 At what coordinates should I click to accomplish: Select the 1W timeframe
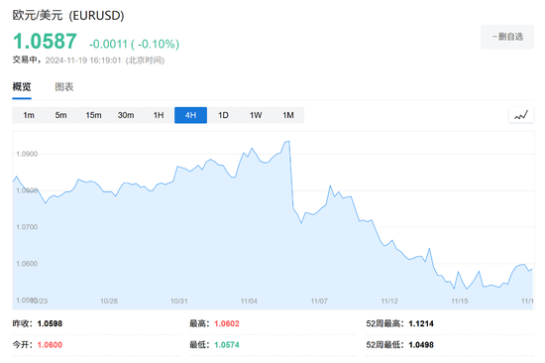[256, 115]
